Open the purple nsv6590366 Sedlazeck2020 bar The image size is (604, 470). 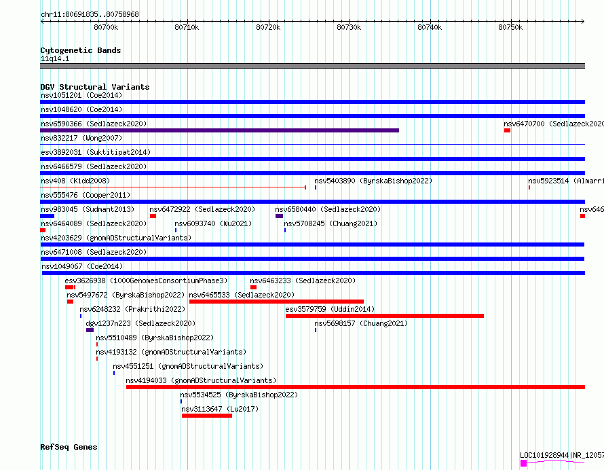(220, 130)
